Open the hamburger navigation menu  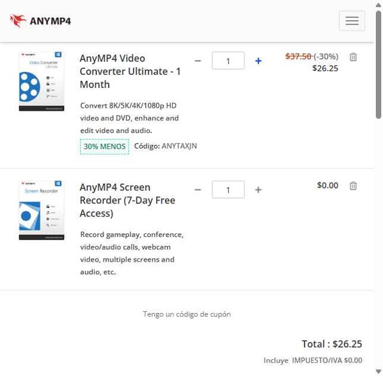[352, 21]
